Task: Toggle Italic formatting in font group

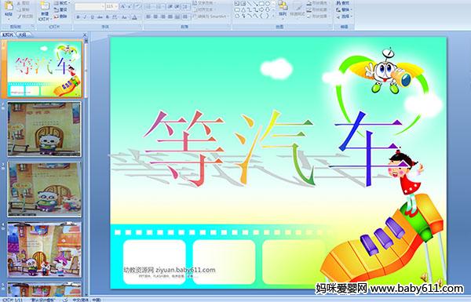Action: [85, 17]
